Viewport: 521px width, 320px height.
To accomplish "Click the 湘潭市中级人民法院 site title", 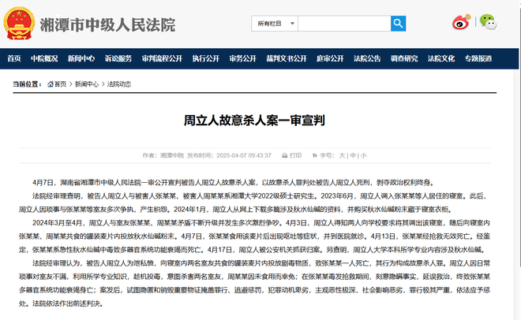I will pyautogui.click(x=107, y=25).
